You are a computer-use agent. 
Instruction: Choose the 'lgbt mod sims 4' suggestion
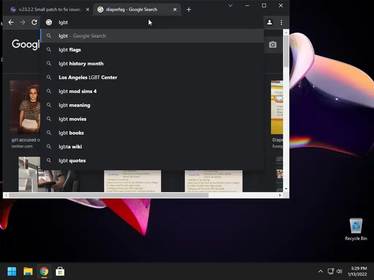coord(152,91)
